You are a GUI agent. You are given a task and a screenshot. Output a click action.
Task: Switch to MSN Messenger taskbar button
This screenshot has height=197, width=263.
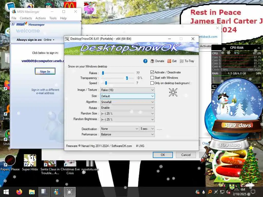[x=57, y=192]
